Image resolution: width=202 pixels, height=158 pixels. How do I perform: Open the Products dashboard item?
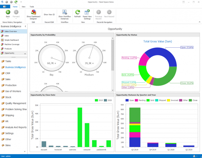pyautogui.click(x=8, y=49)
